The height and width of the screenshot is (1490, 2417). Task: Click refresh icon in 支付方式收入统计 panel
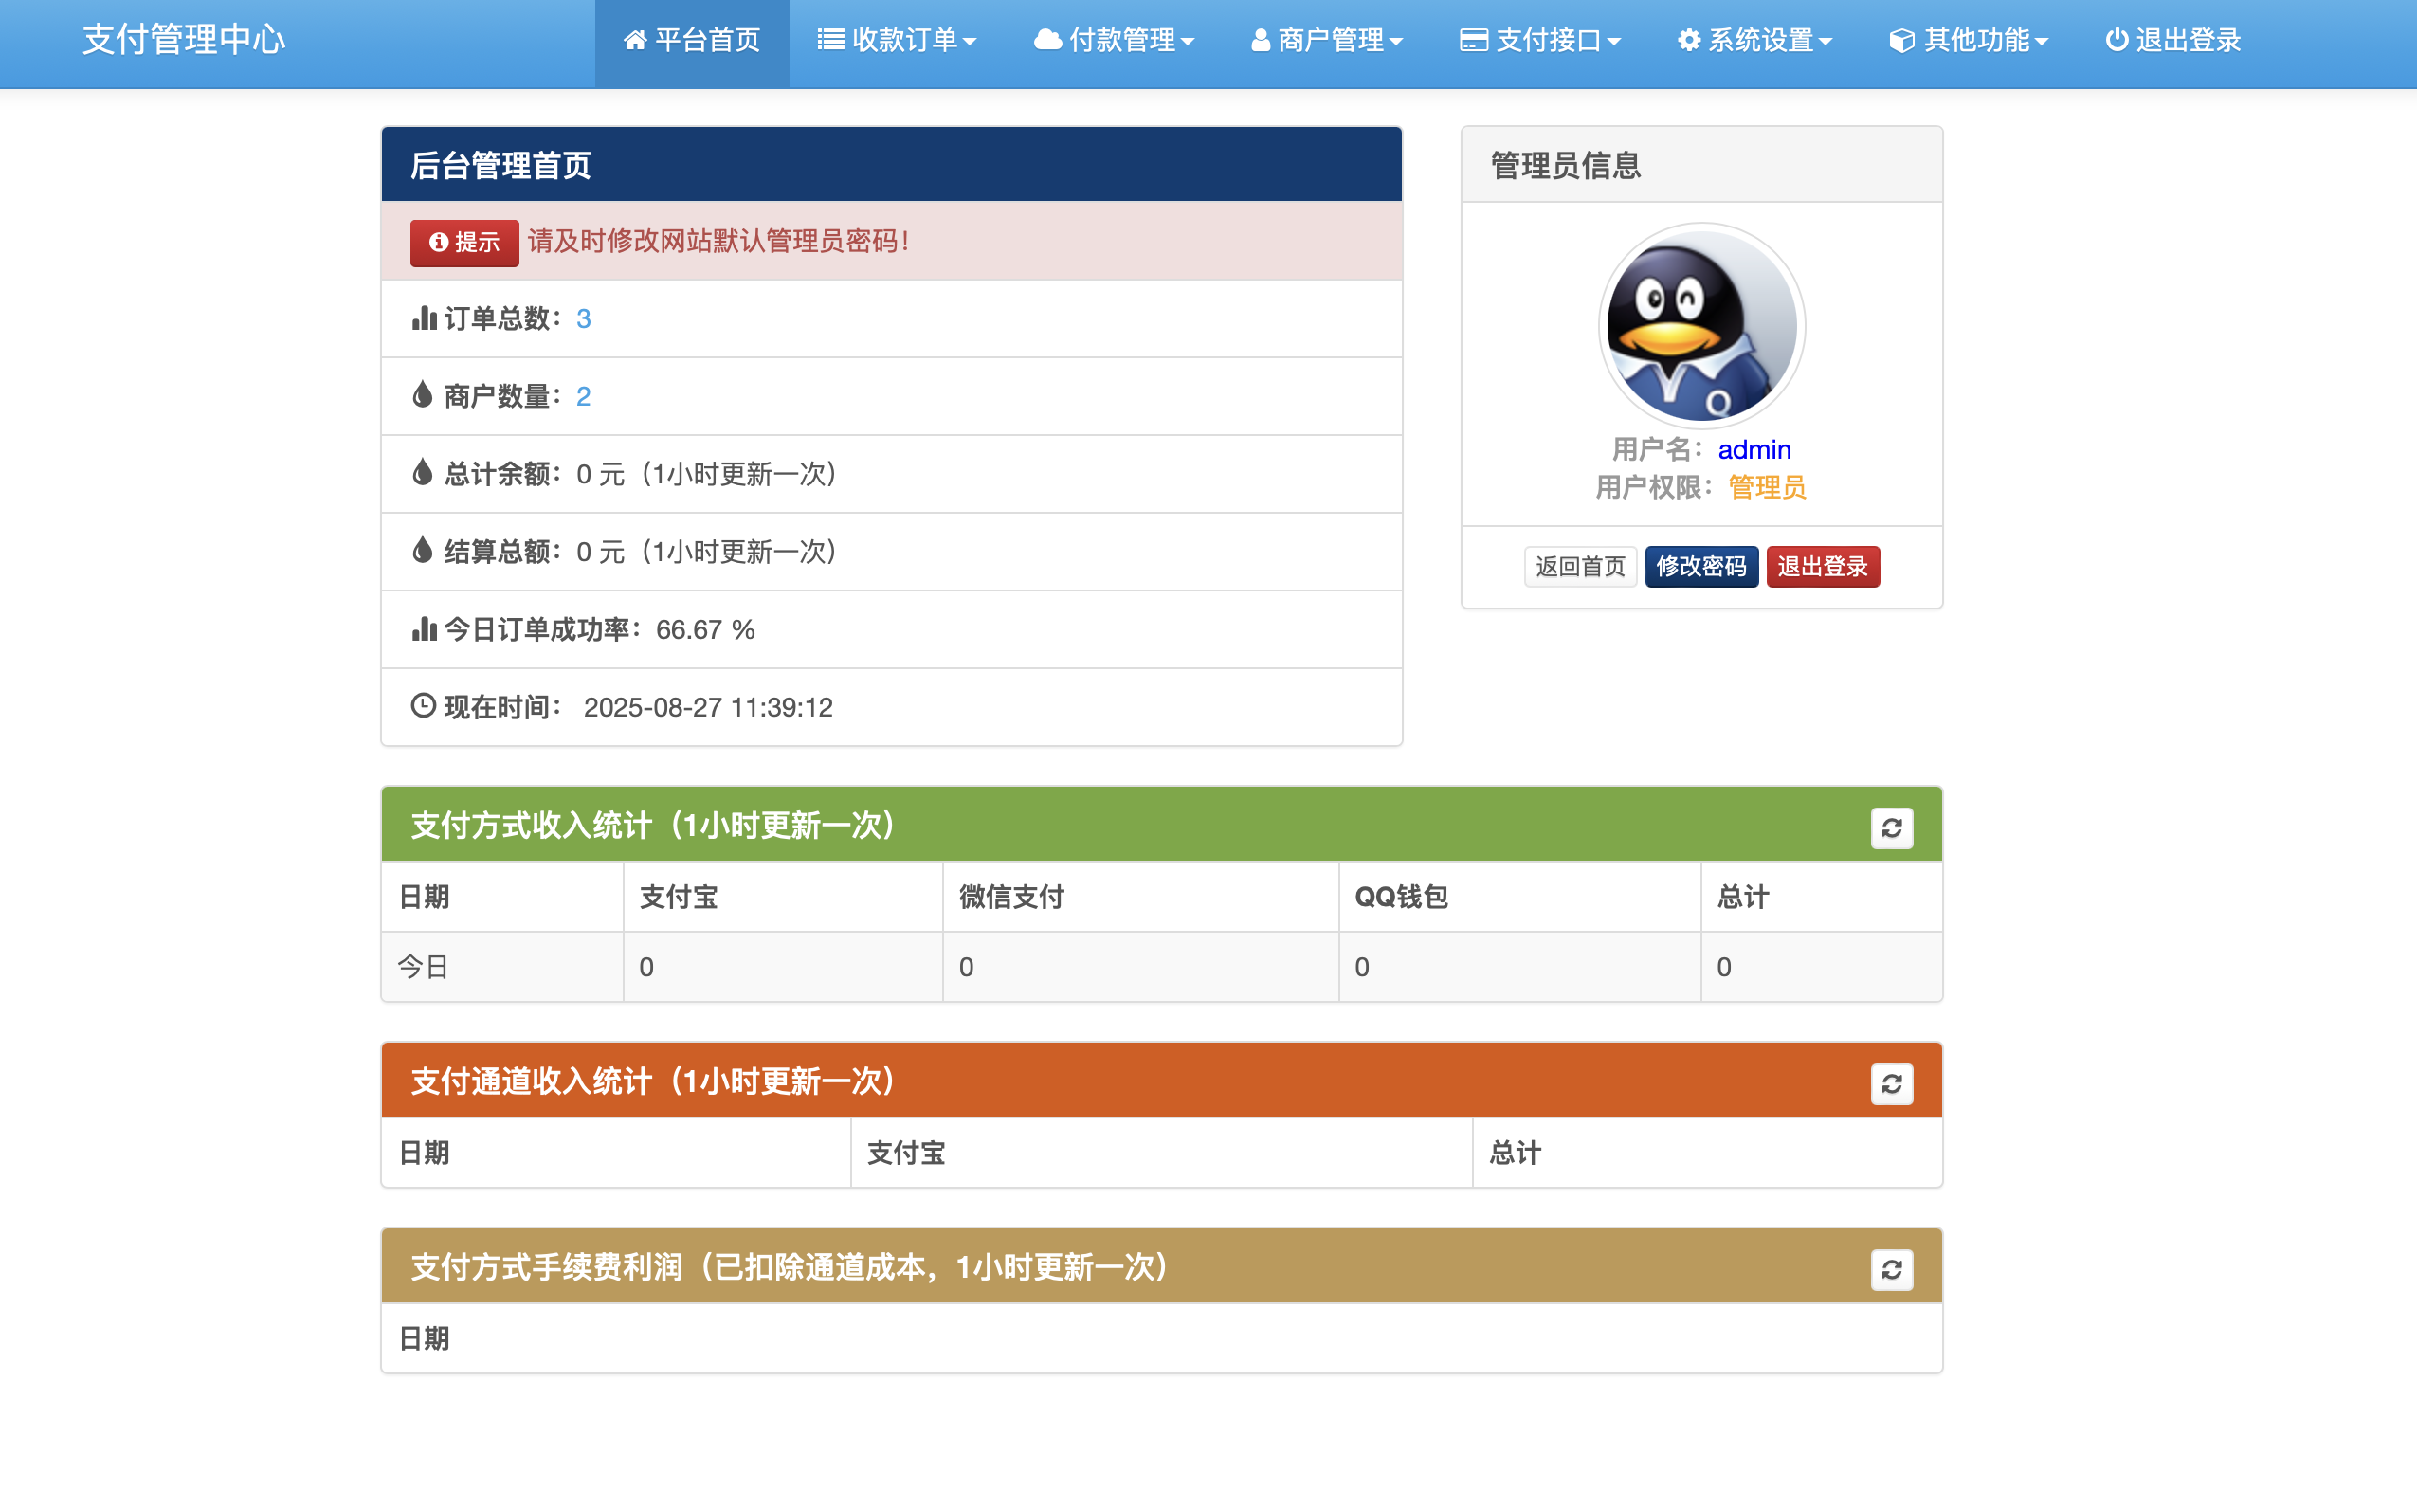click(1891, 827)
